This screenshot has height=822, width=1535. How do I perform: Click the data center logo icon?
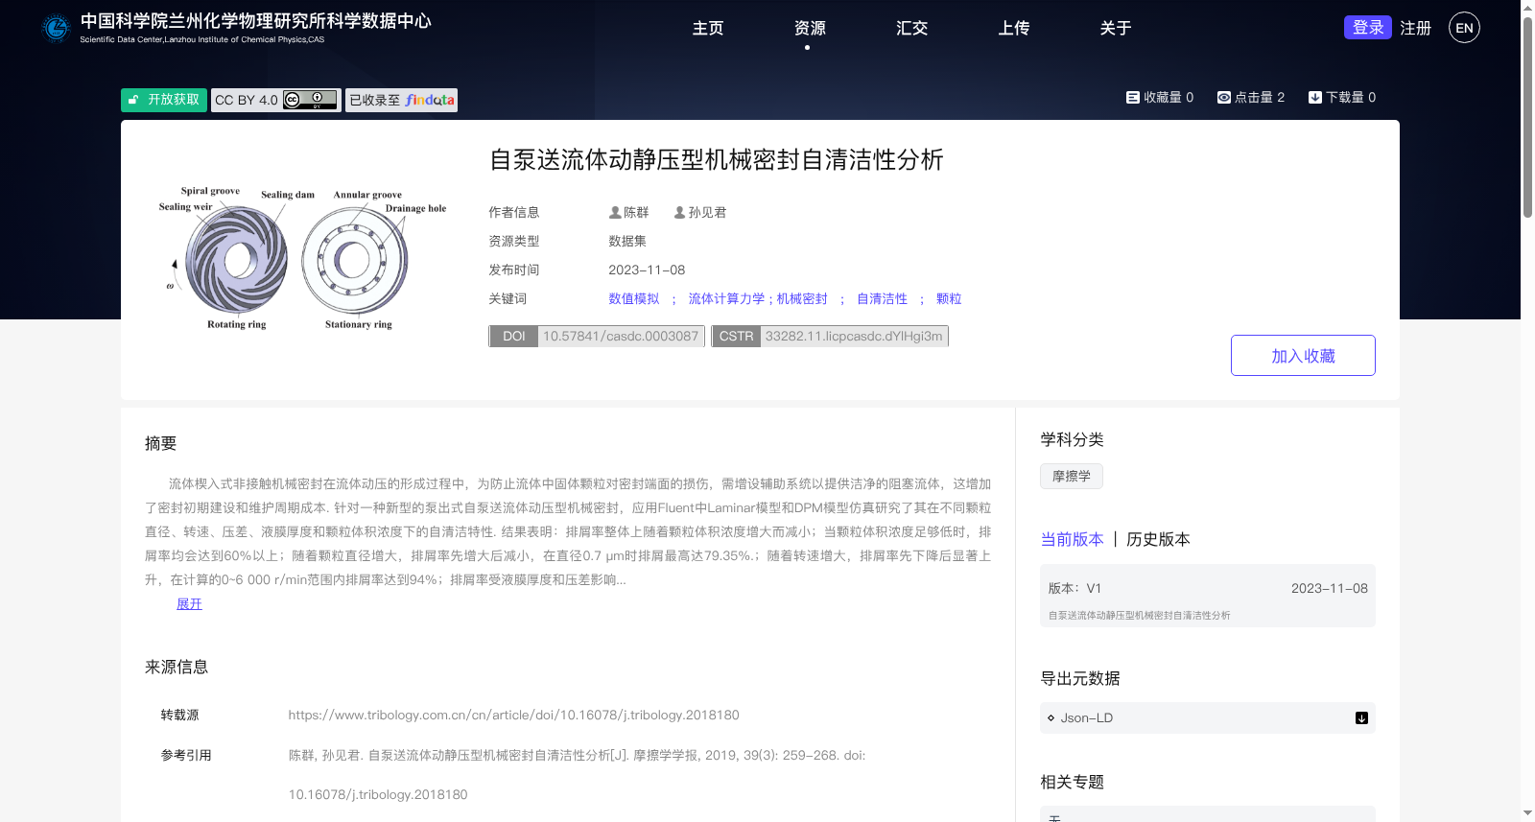point(56,28)
